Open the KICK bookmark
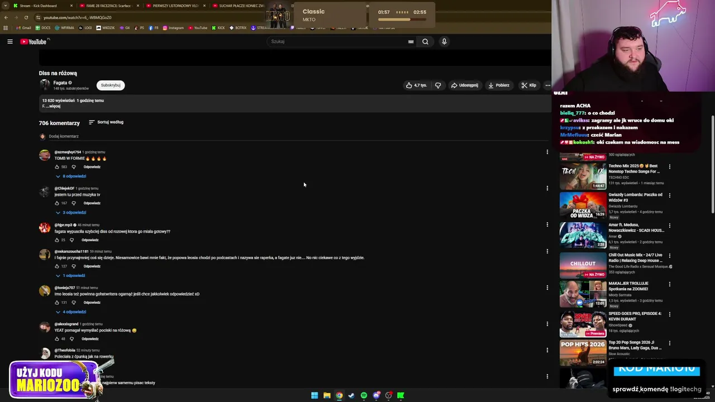The height and width of the screenshot is (402, 715). 218,28
